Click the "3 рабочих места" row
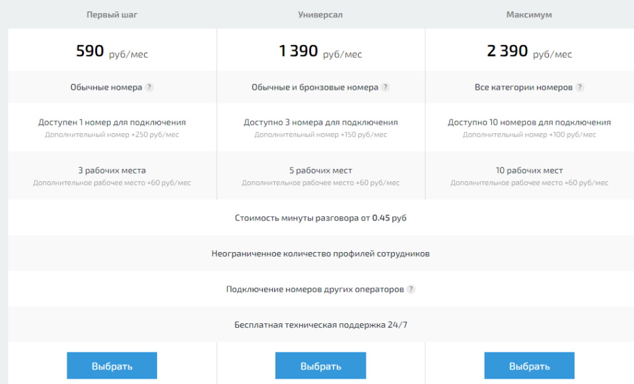The image size is (634, 384). coord(112,170)
